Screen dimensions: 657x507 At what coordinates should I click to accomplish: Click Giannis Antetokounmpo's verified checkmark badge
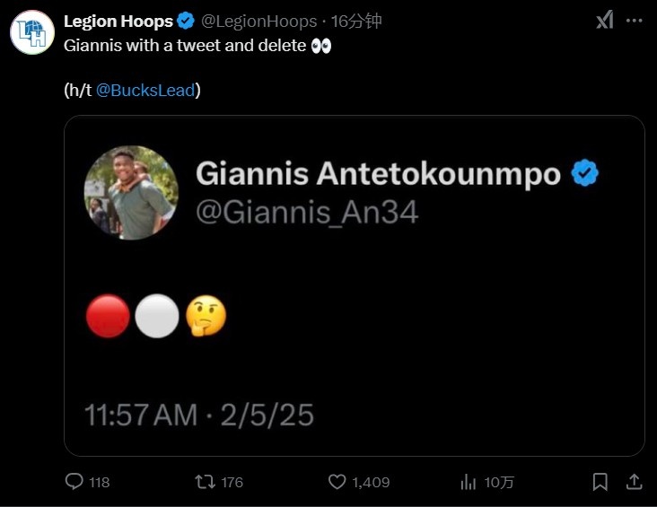point(585,173)
